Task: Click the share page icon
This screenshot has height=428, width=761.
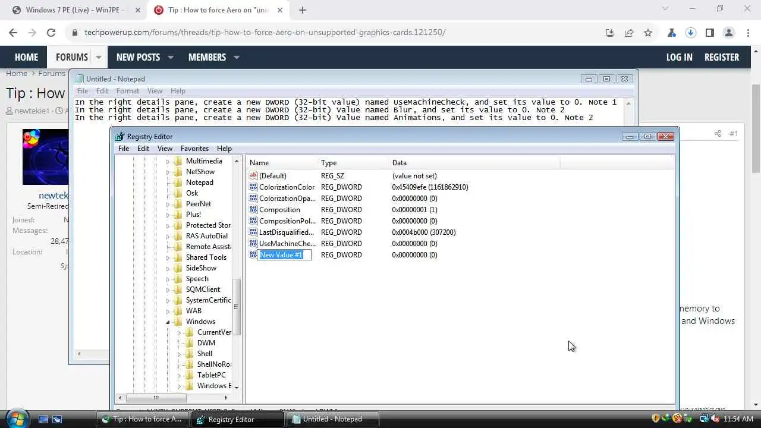Action: pos(629,33)
